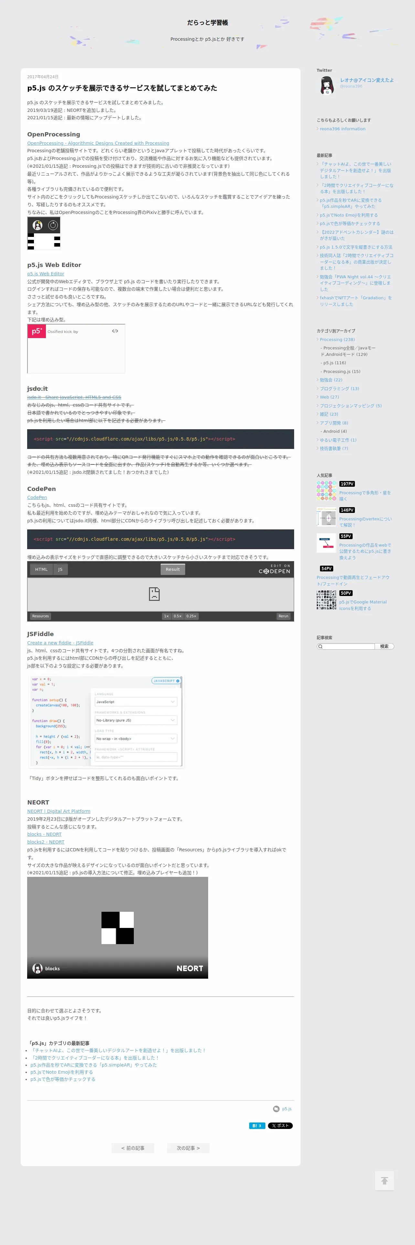Click the Twitter profile avatar in the sidebar
The width and height of the screenshot is (415, 1245).
[327, 86]
